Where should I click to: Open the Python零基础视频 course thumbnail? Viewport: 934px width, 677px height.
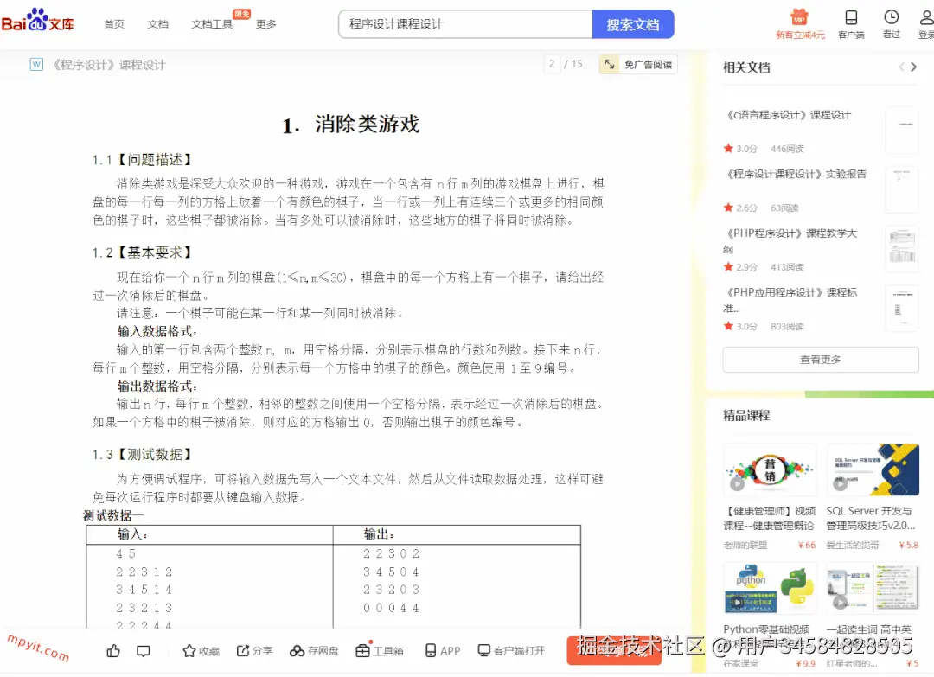point(770,588)
